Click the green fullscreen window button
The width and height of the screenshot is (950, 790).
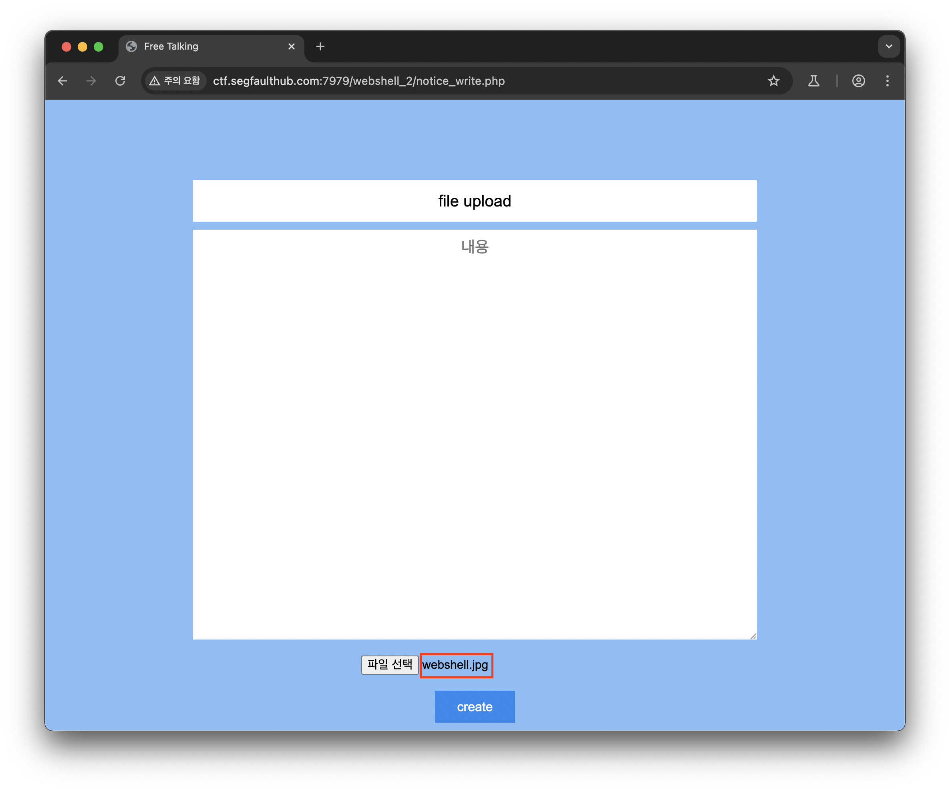pyautogui.click(x=99, y=47)
